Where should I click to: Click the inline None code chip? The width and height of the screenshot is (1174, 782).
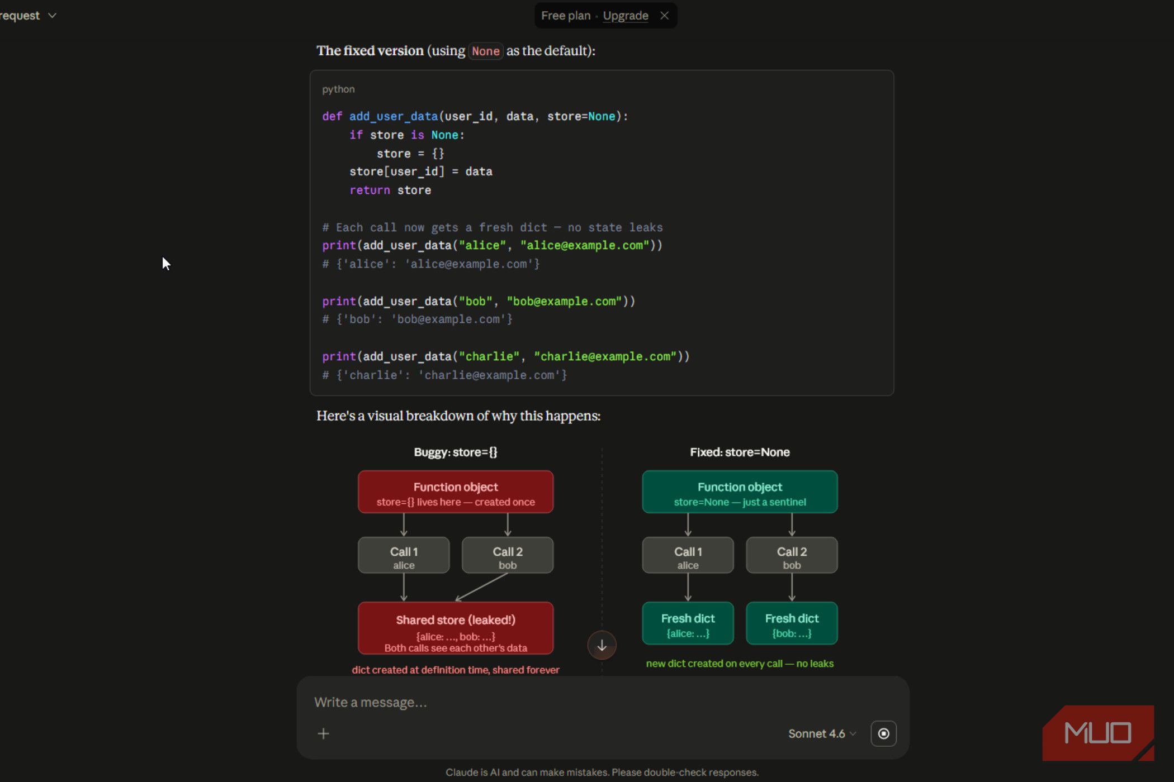(x=485, y=51)
